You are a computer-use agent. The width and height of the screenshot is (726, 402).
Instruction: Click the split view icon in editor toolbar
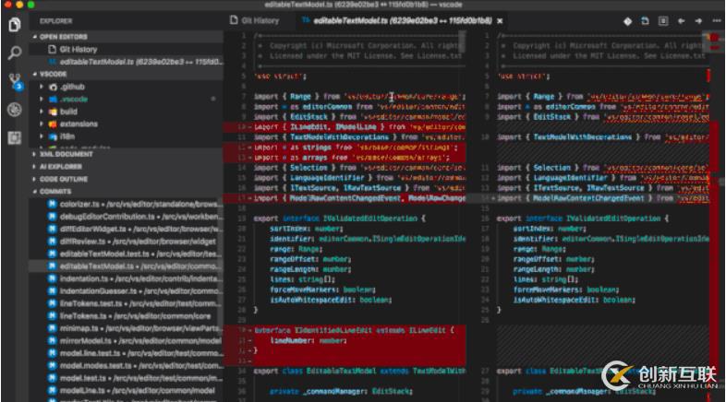663,21
